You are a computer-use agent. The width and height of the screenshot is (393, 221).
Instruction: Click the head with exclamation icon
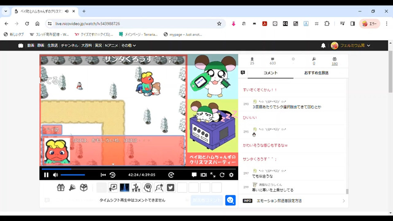coord(148,187)
